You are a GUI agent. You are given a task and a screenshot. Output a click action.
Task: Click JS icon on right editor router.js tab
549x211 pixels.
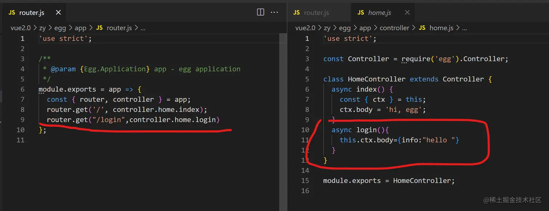[297, 13]
